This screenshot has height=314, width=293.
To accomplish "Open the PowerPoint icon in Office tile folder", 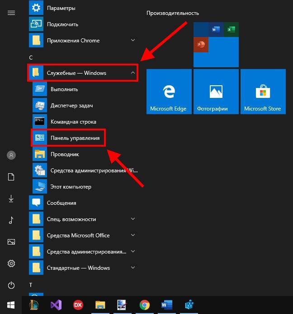I will [201, 45].
